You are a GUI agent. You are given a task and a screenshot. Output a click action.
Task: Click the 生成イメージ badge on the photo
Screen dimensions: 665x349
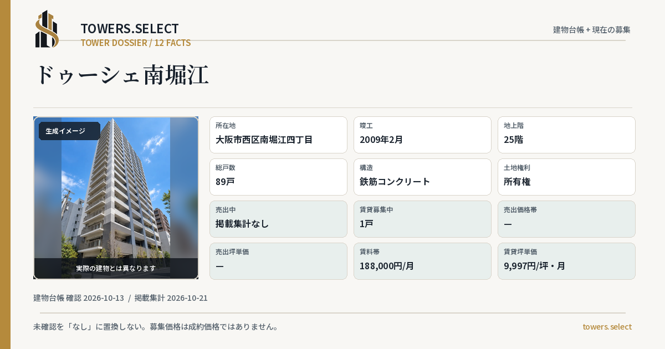69,131
